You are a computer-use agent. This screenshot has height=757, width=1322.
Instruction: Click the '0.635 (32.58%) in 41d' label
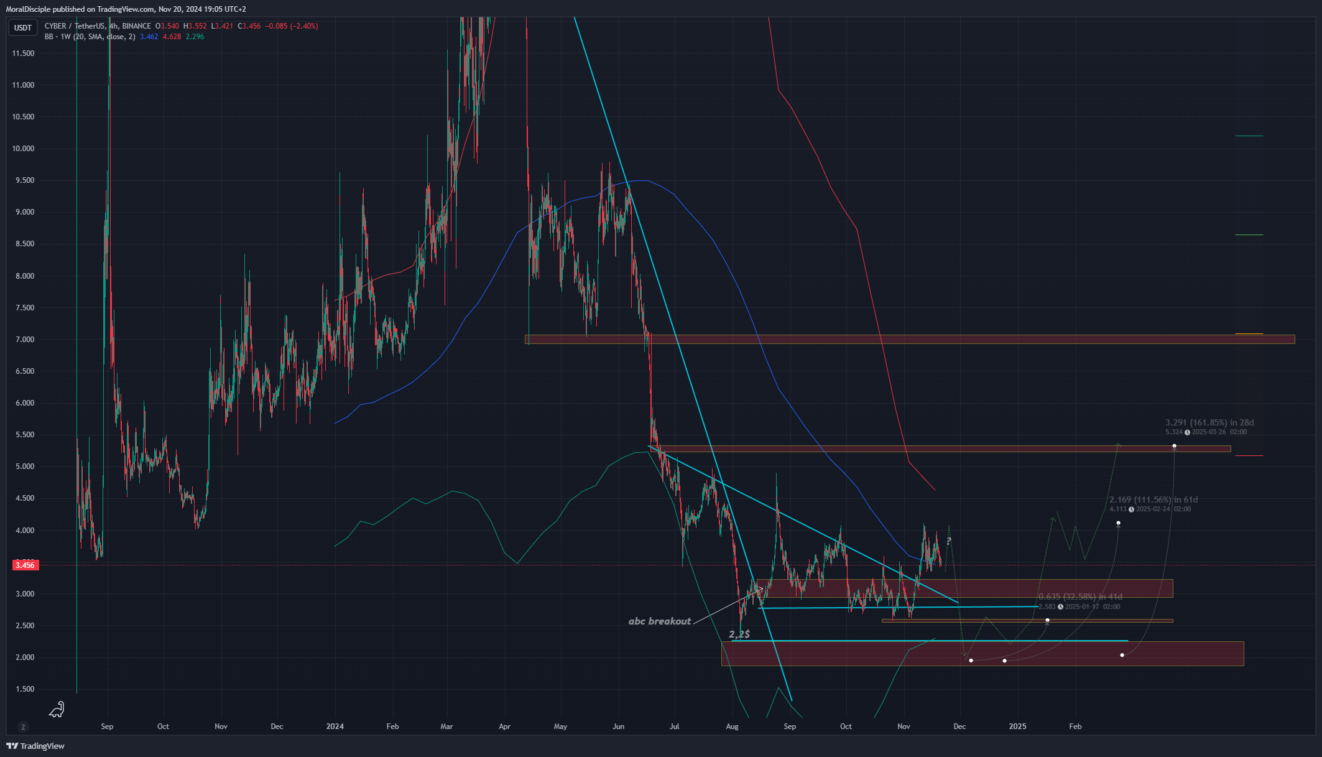coord(1080,597)
